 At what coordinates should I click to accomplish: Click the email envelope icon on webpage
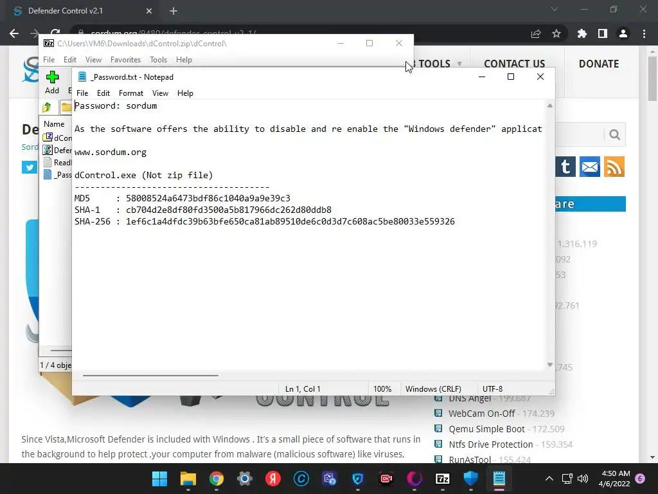[590, 167]
